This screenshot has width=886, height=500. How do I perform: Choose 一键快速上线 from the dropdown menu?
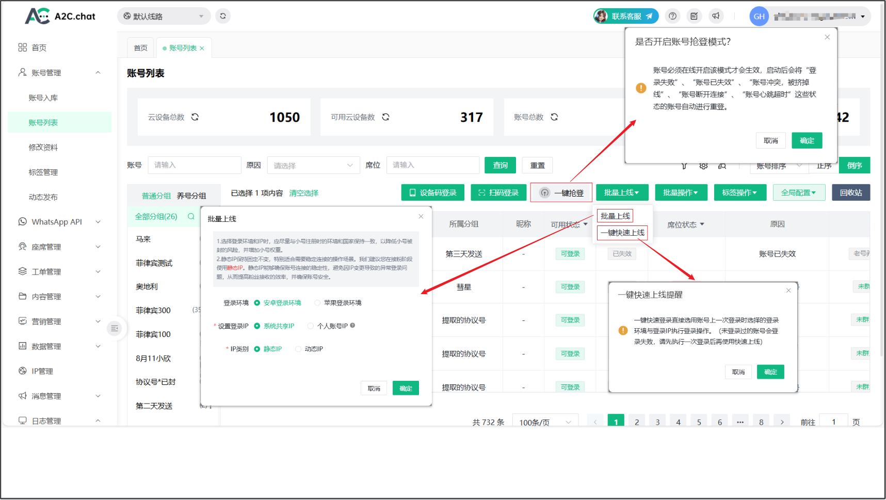click(622, 233)
